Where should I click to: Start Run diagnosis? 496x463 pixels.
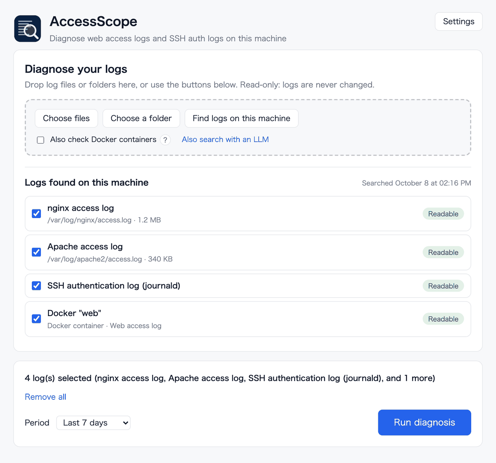[424, 423]
